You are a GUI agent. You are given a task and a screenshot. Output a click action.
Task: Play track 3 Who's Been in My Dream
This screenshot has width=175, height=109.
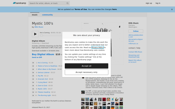33,69
